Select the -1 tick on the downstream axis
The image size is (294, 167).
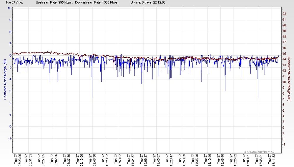tap(284, 145)
